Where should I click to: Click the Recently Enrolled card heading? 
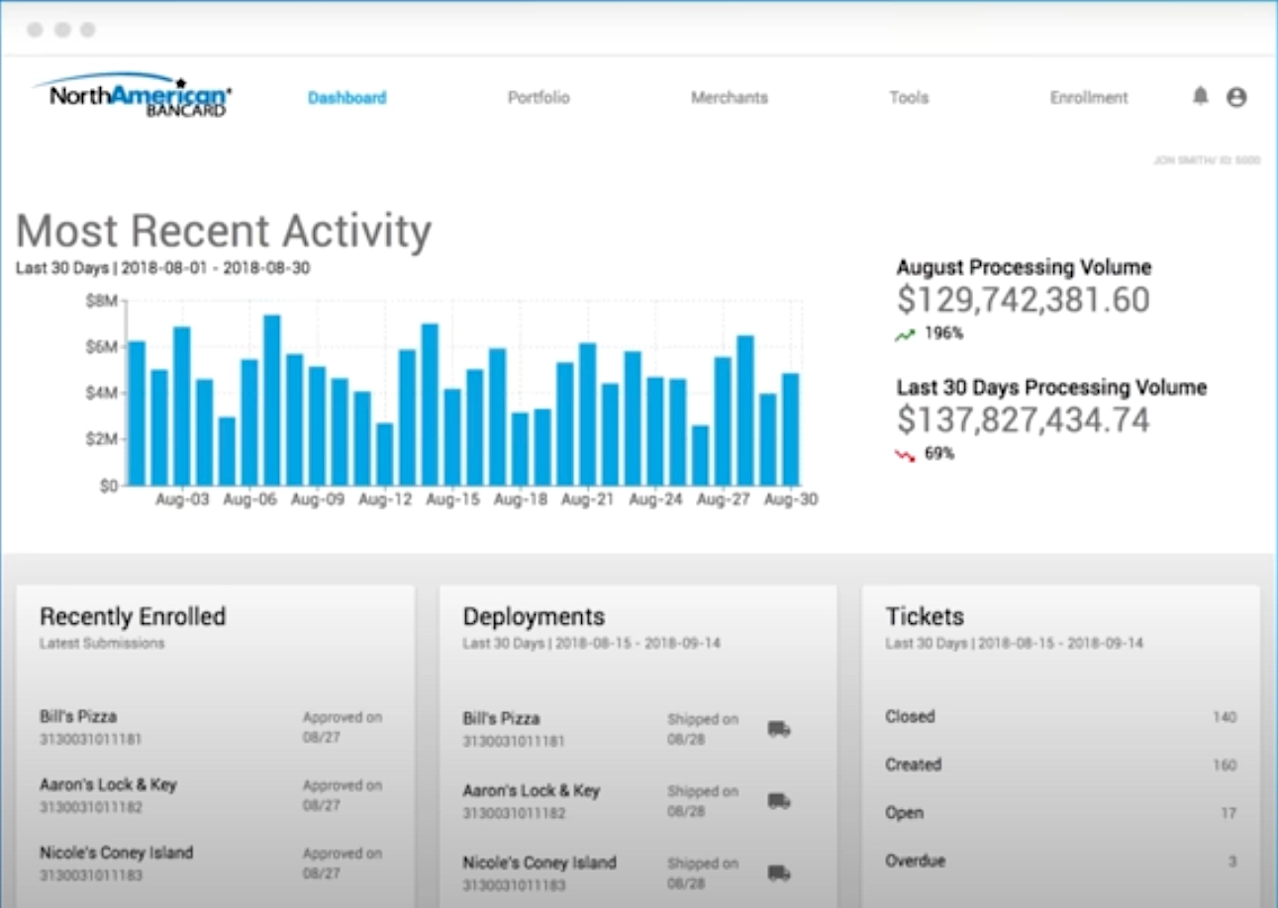click(x=133, y=616)
